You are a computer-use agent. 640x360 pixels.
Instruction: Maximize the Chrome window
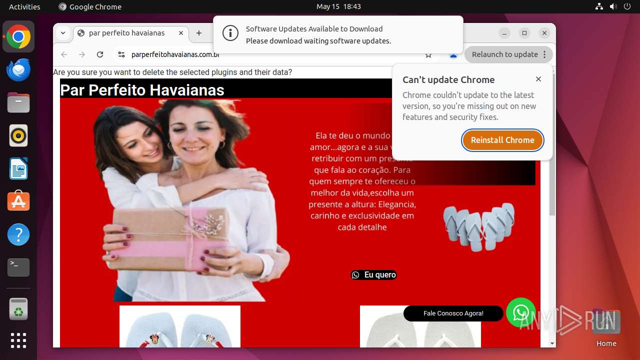point(524,33)
